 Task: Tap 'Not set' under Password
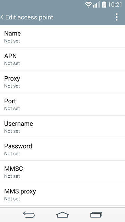point(12,154)
